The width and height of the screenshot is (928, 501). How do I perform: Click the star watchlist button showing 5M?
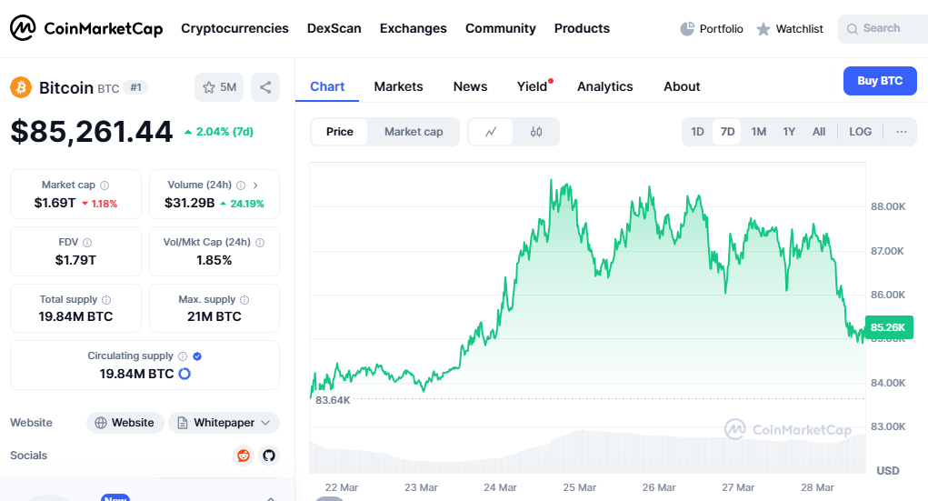pos(219,87)
